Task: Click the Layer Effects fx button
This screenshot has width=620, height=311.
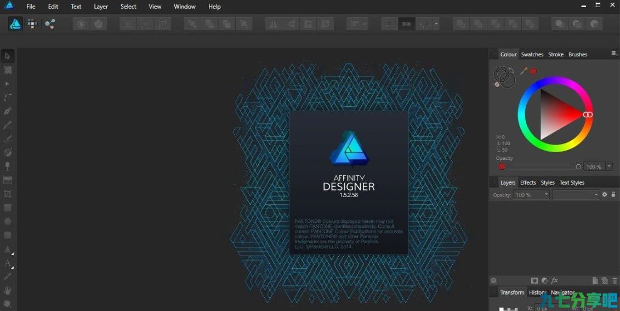Action: coord(554,280)
